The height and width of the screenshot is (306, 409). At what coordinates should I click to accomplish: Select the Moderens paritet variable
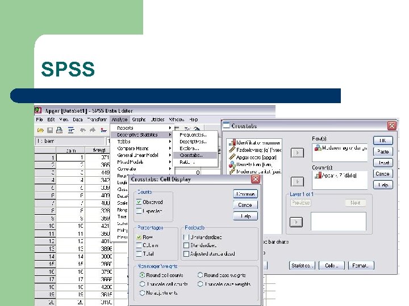(255, 172)
